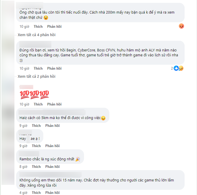Like the 'Cách nhà 200m' comment via Thích
The height and width of the screenshot is (195, 197).
(38, 26)
